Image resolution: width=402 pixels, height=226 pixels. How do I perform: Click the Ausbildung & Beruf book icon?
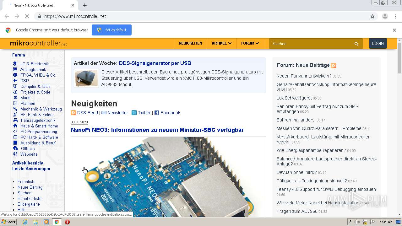15,143
